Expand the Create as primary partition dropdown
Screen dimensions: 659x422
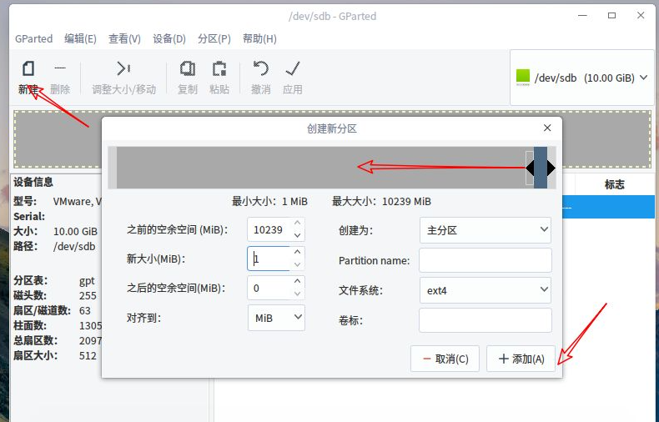point(485,229)
